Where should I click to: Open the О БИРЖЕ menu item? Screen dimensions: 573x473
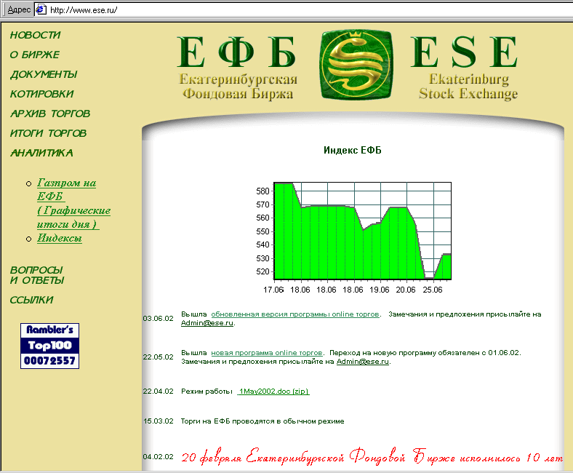point(34,55)
